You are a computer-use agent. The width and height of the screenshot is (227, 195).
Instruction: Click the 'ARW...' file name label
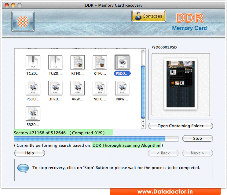click(78, 99)
